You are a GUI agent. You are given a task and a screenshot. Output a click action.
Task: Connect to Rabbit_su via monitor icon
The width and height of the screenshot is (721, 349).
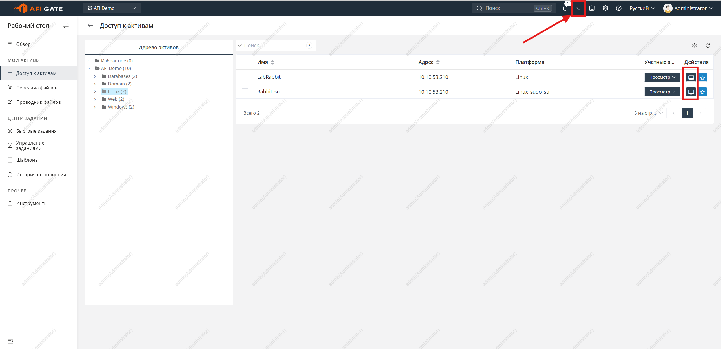coord(691,92)
